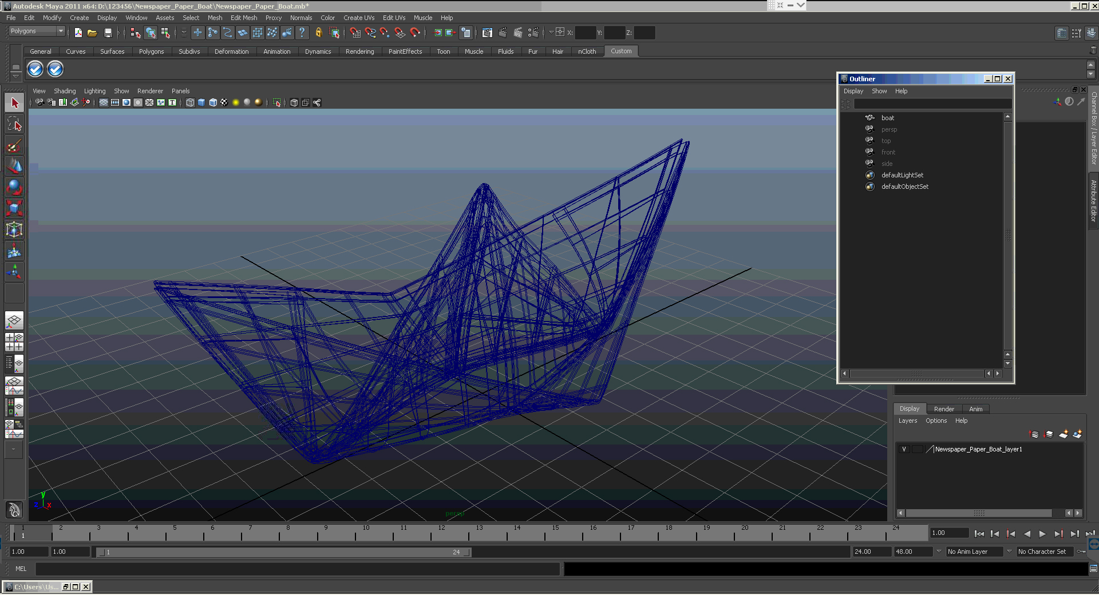Select the boat node in Outliner
Image resolution: width=1099 pixels, height=595 pixels.
click(x=888, y=118)
